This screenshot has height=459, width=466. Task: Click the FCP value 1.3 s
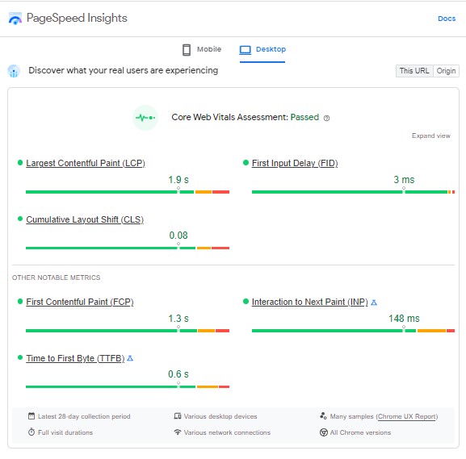178,319
